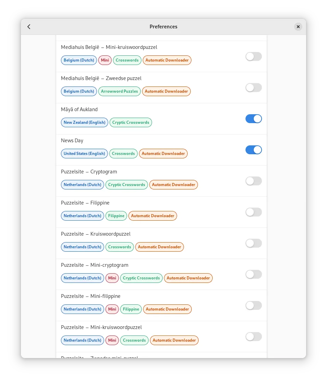Select the United States (English) tag
This screenshot has height=381, width=327.
click(x=84, y=154)
